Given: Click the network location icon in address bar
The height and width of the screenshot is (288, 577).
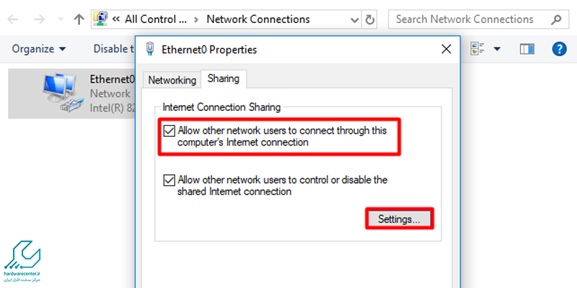Looking at the screenshot, I should tap(102, 19).
